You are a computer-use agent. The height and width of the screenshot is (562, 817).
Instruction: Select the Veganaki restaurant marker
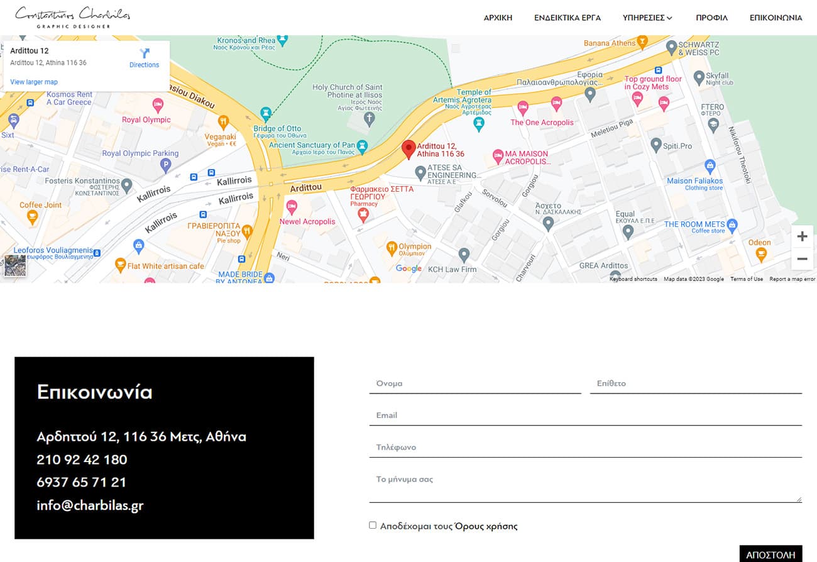click(x=222, y=122)
